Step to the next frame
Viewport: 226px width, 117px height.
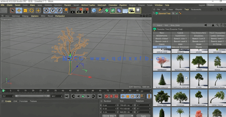pos(88,96)
